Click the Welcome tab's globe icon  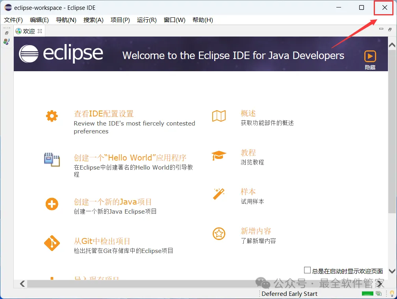(19, 31)
